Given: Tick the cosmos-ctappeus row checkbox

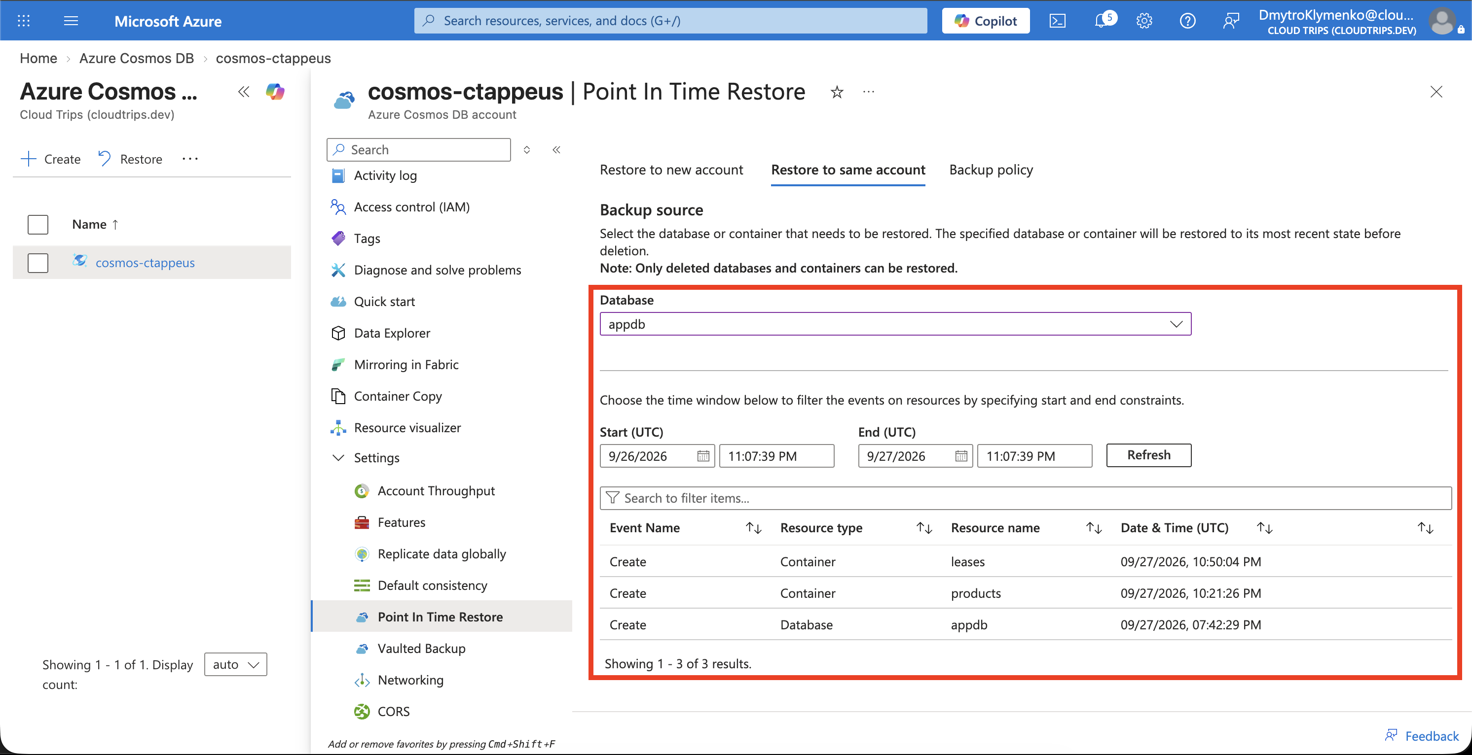Looking at the screenshot, I should coord(37,263).
